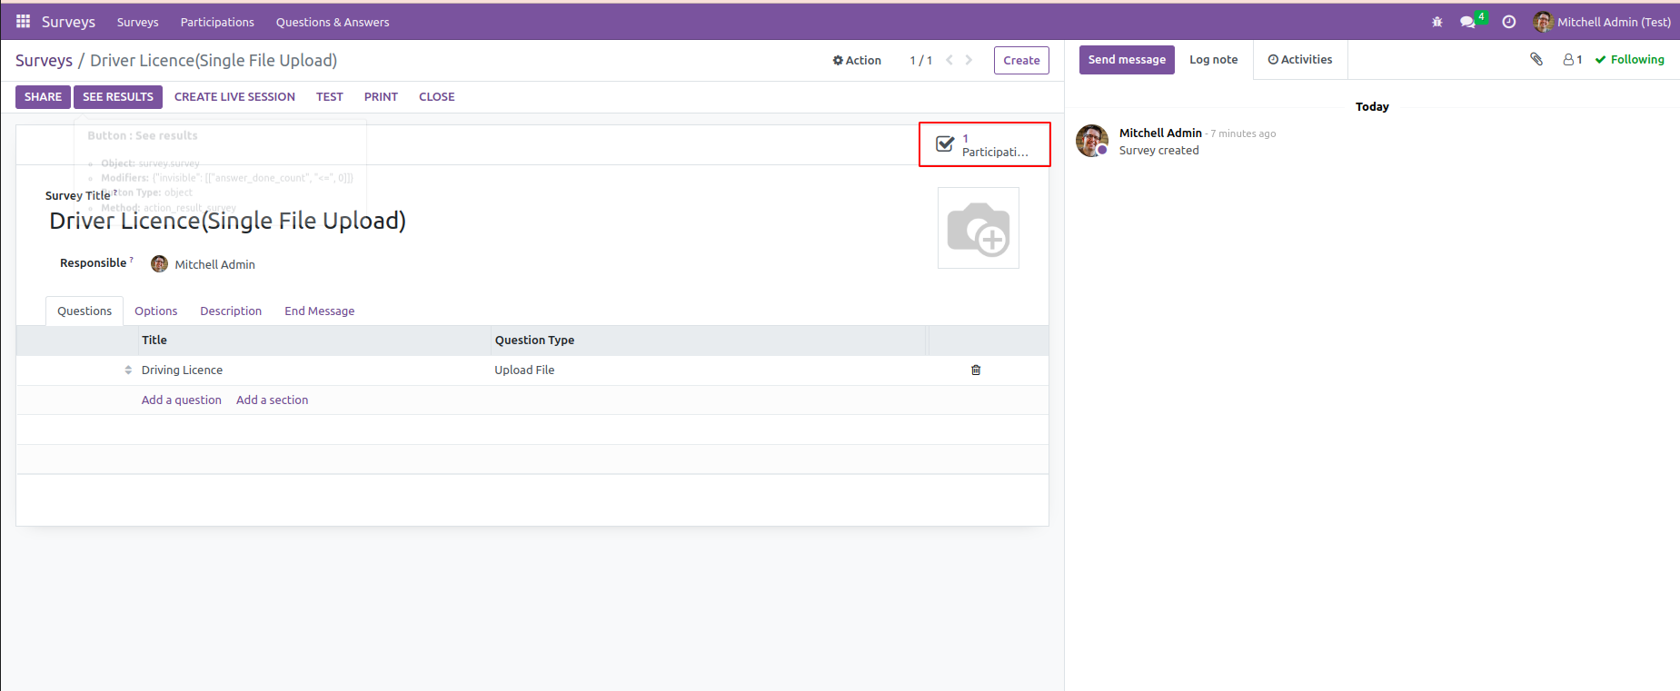Switch to the End Message tab

pyautogui.click(x=319, y=311)
